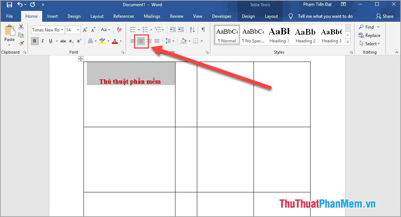Apply the Normal style
Screen dimensions: 401x217
click(227, 35)
